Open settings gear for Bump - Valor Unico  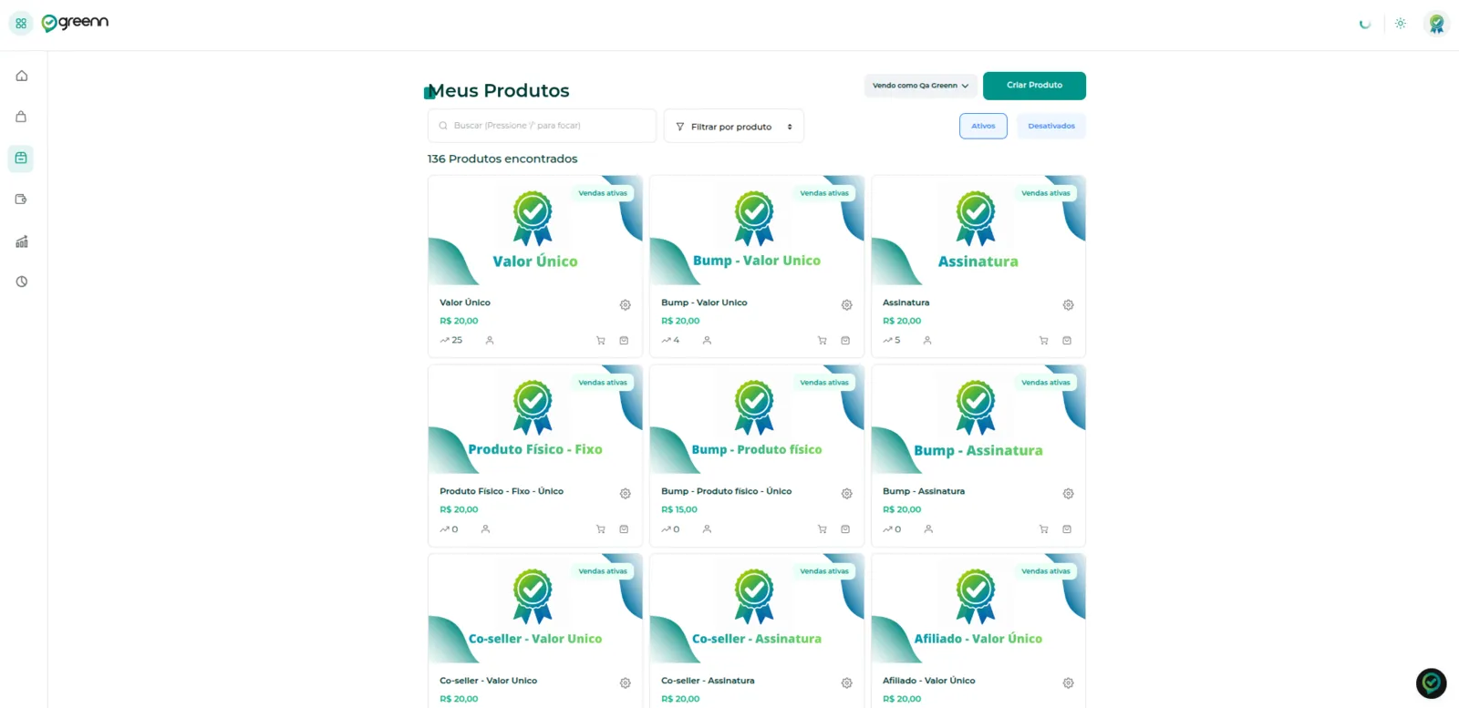tap(847, 305)
